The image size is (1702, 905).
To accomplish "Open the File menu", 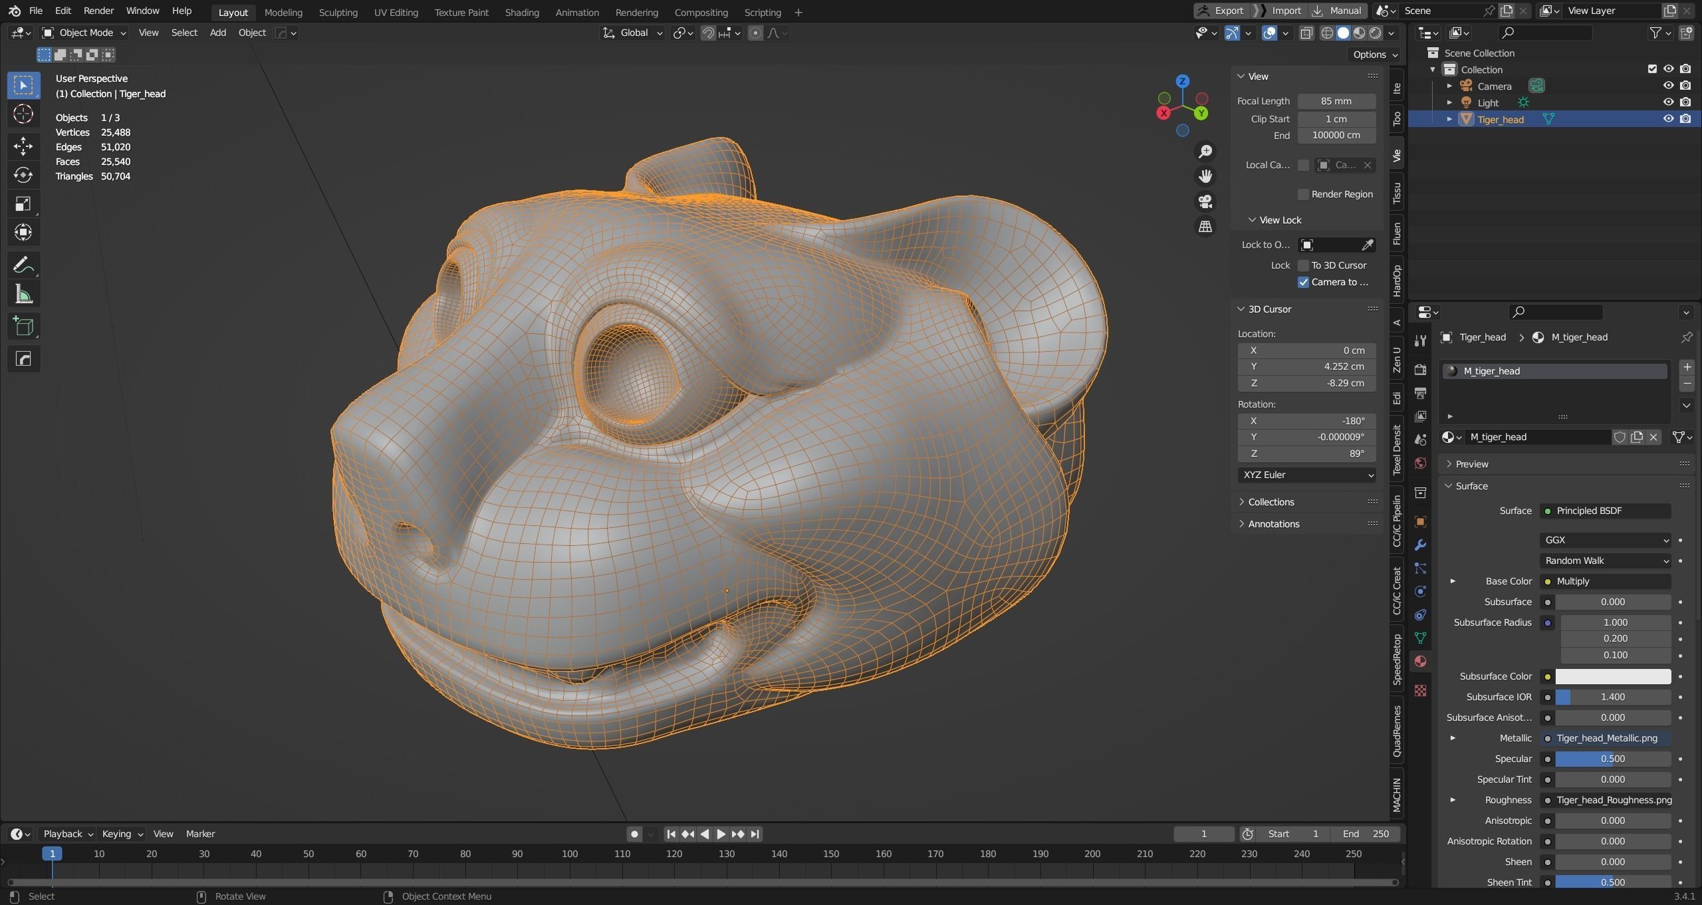I will click(36, 11).
